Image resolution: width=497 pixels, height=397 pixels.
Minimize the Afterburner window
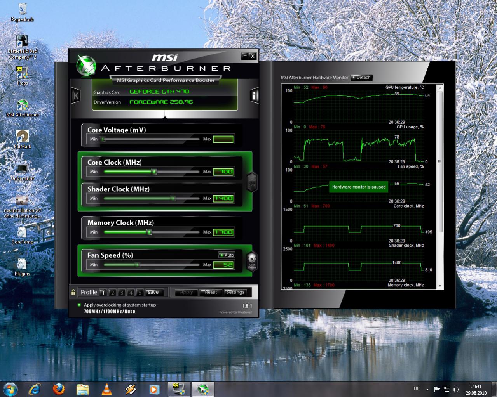245,56
